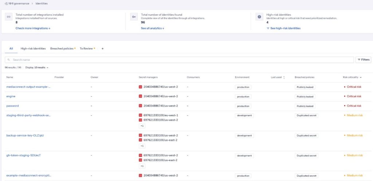Image resolution: width=373 pixels, height=181 pixels.
Task: Expand +1 in backup-service-key row
Action: (142, 146)
